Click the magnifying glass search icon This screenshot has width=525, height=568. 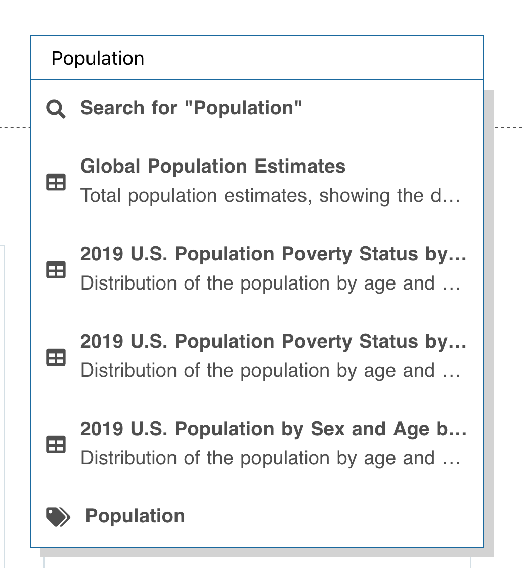pos(56,108)
